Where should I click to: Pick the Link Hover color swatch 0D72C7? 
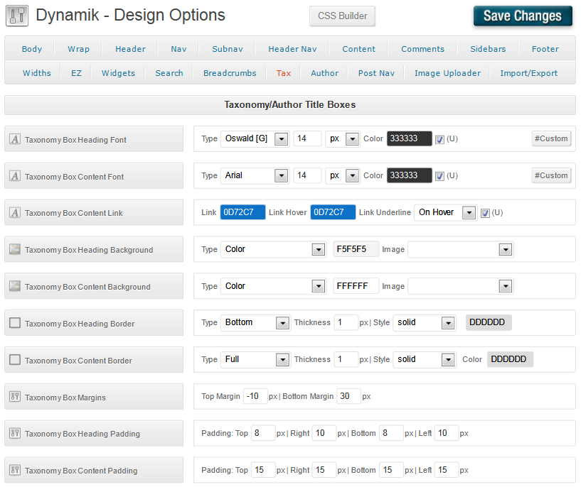click(x=333, y=212)
